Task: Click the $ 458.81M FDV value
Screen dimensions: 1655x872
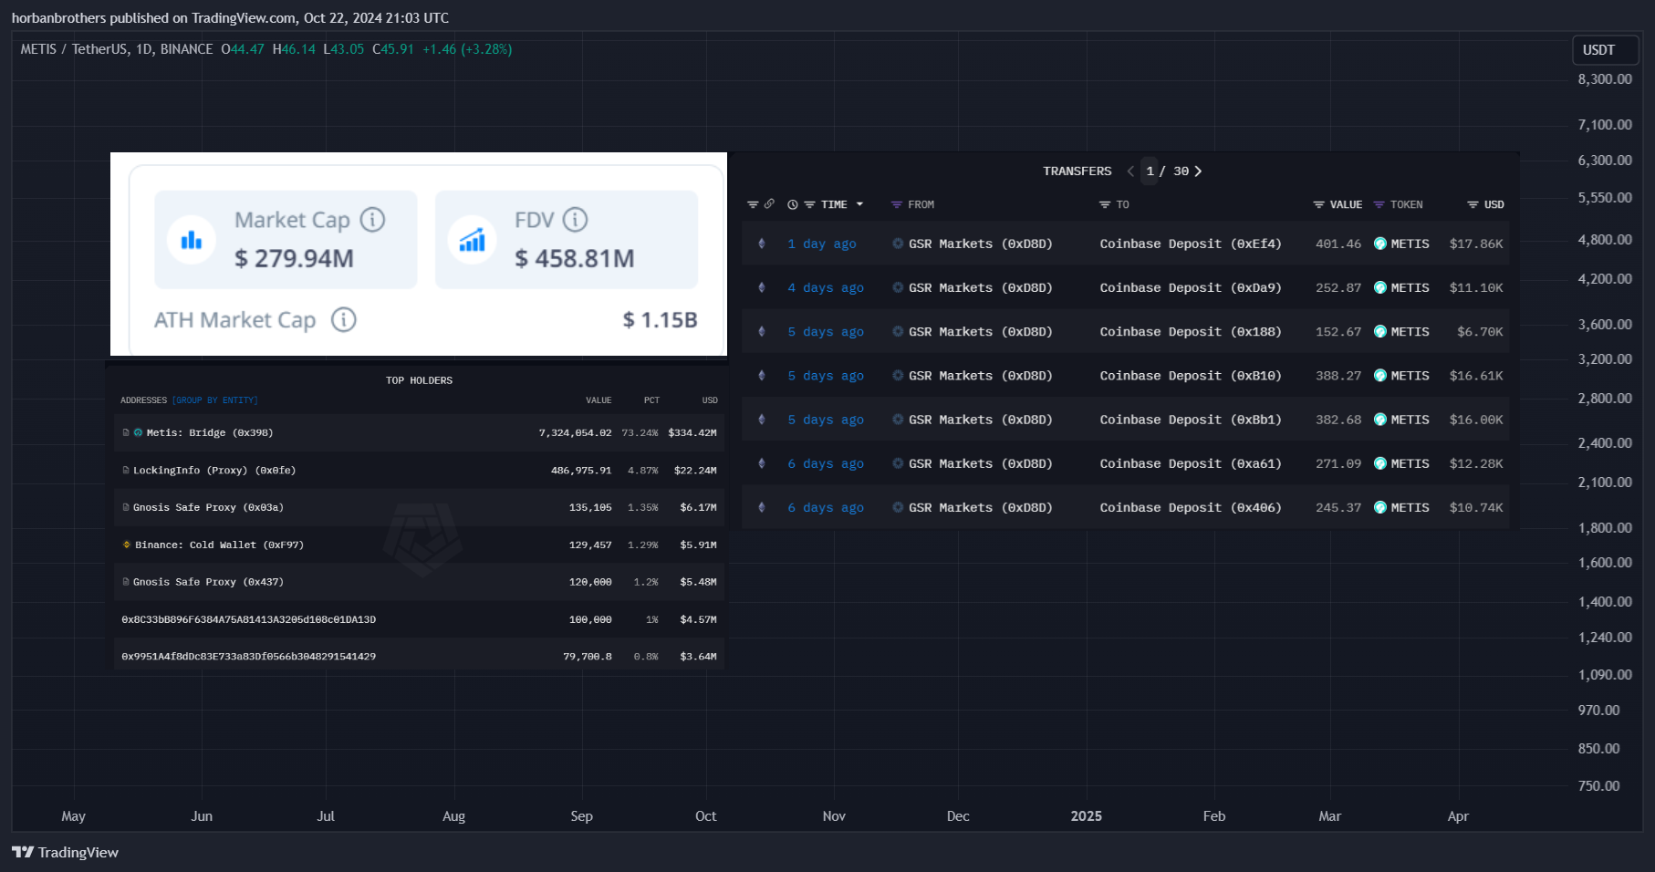Action: click(x=575, y=259)
